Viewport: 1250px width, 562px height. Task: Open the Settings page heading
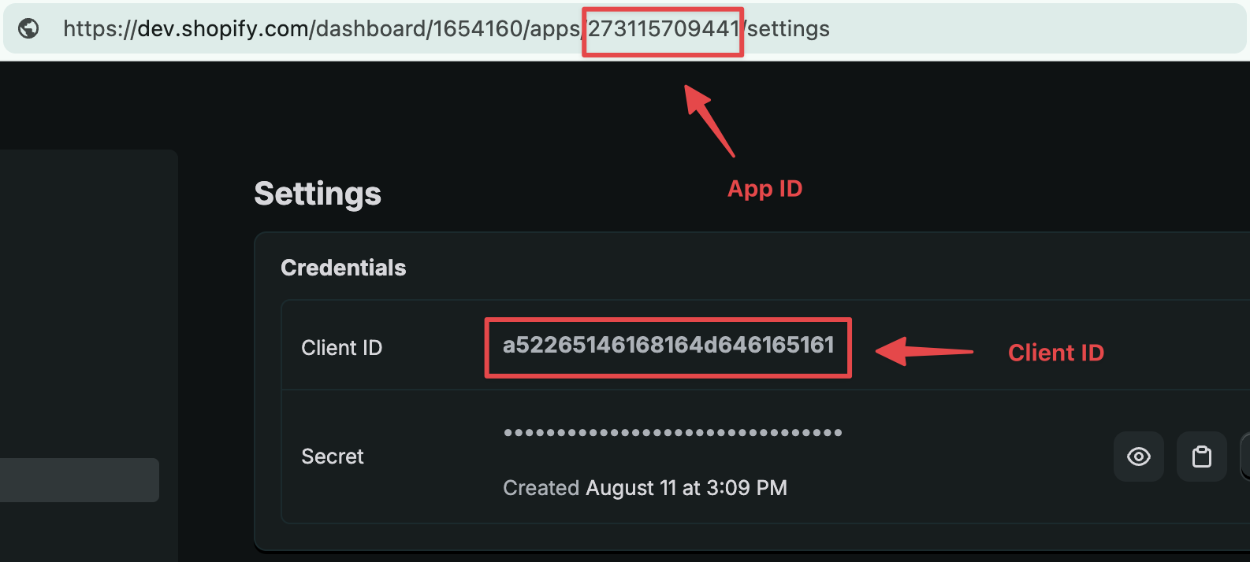coord(317,194)
